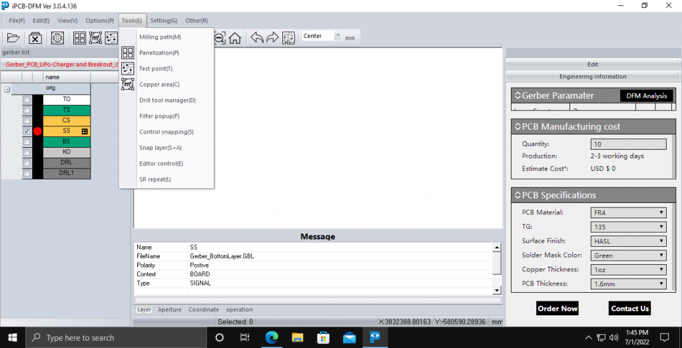This screenshot has height=348, width=682.
Task: Check the DRL layer checkbox
Action: click(x=27, y=163)
